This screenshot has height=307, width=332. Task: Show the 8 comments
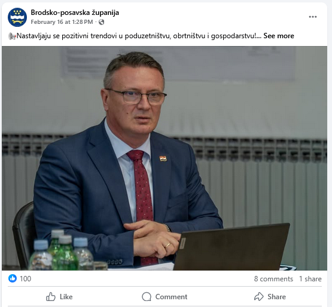[x=273, y=279]
